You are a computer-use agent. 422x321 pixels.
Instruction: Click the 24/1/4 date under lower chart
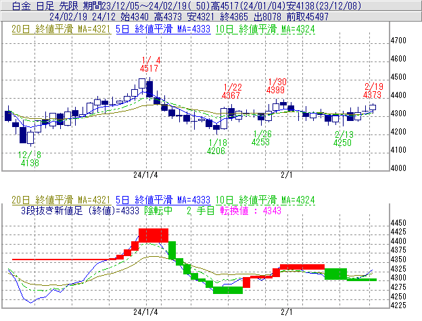tap(145, 312)
